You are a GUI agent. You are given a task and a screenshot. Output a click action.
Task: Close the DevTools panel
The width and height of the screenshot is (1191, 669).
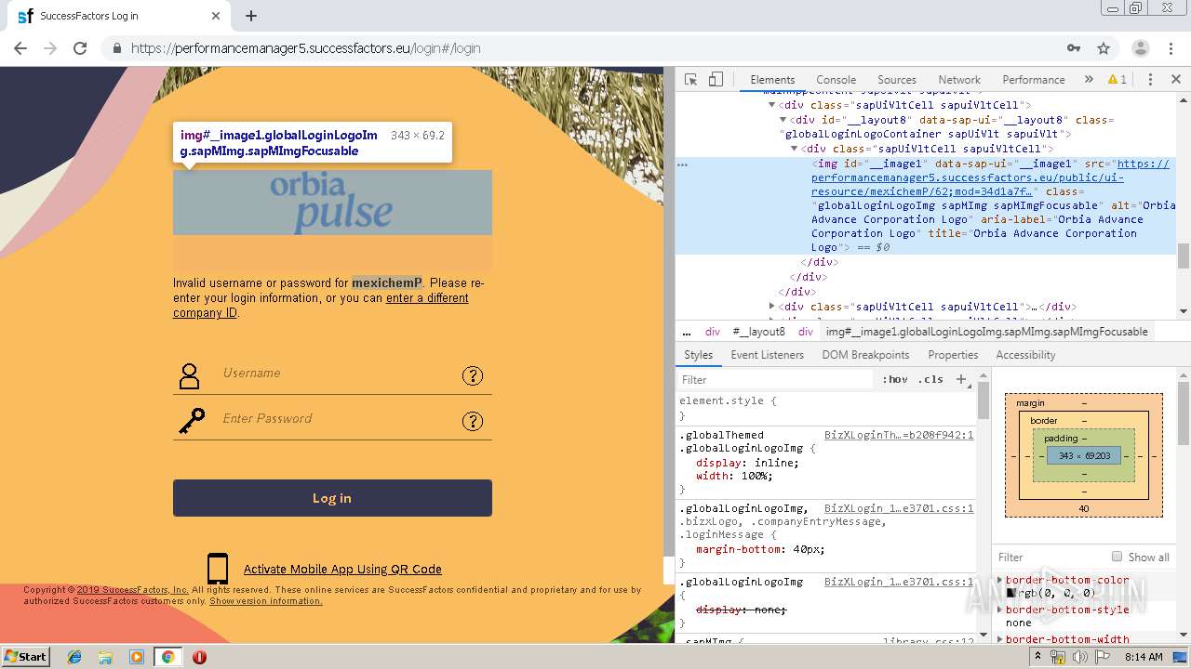click(x=1176, y=80)
